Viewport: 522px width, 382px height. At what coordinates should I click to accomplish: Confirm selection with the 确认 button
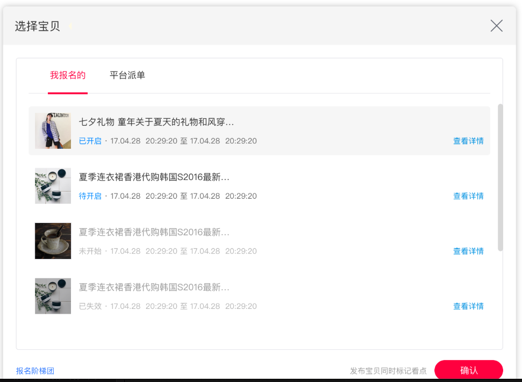[468, 370]
